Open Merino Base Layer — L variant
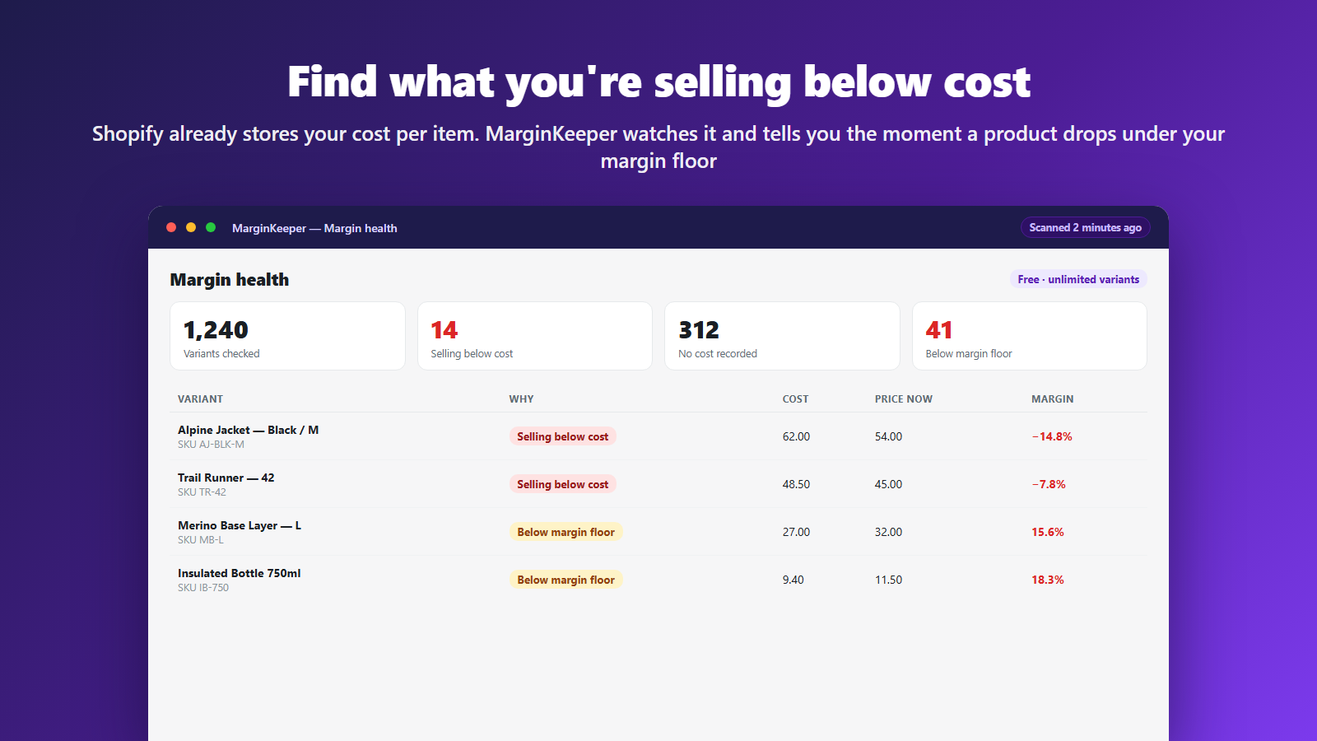This screenshot has width=1317, height=741. [658, 532]
